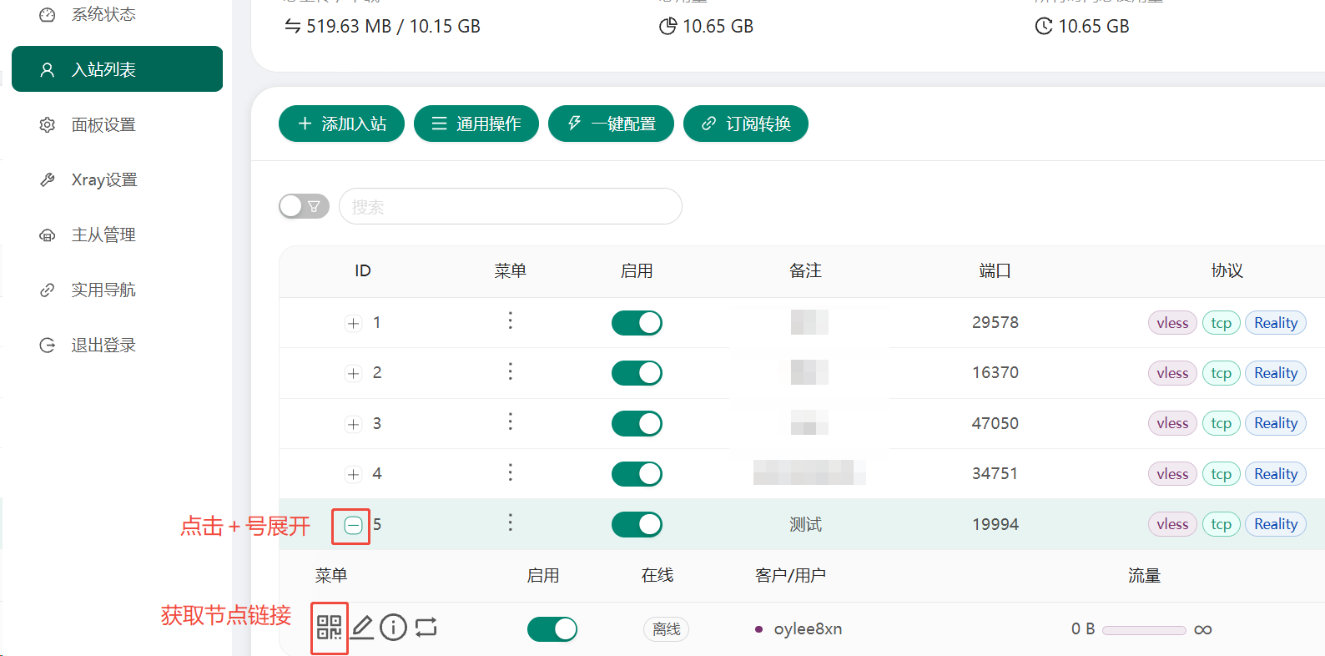Screen dimensions: 1325x656
Task: Open client info icon for oylee8xn
Action: [393, 627]
